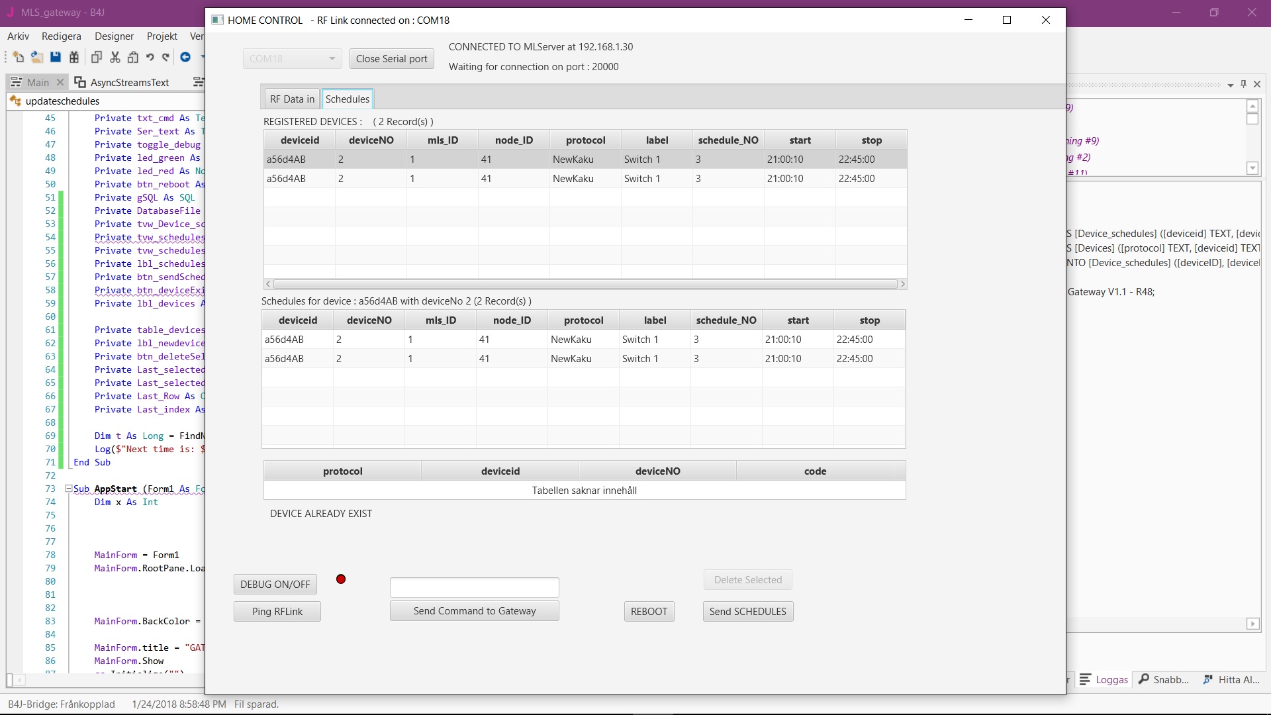
Task: Click the blue Navigate Back icon
Action: tap(185, 58)
